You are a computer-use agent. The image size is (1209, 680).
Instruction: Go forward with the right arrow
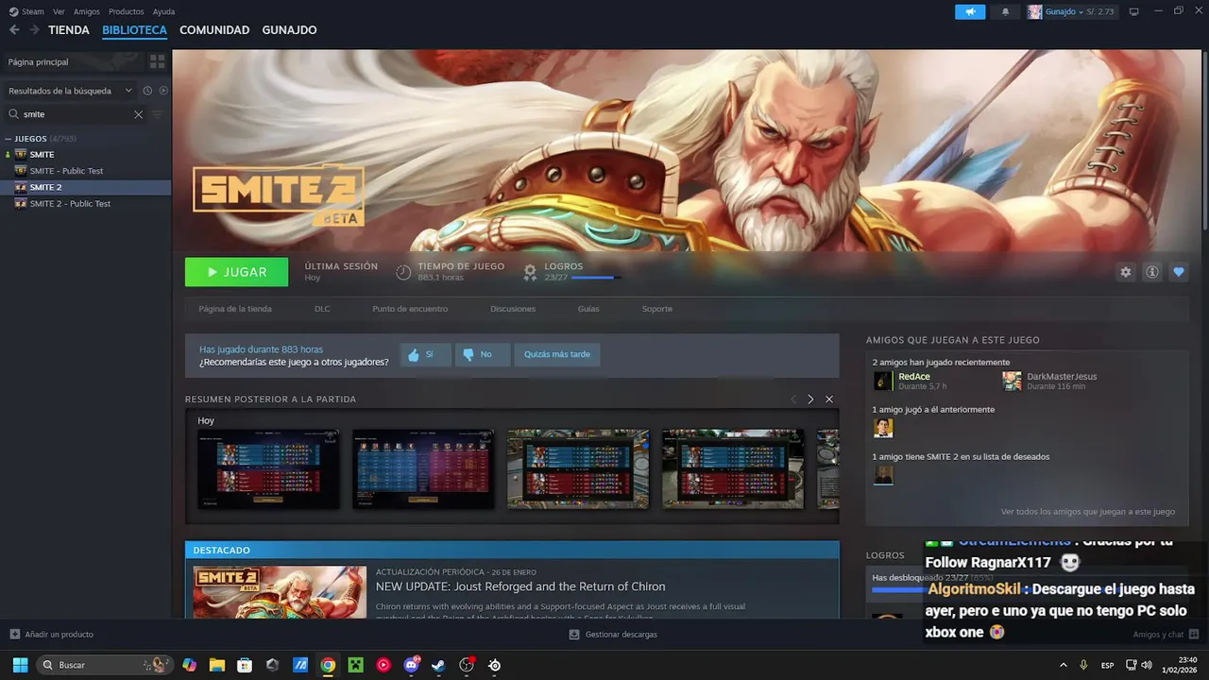pyautogui.click(x=34, y=30)
